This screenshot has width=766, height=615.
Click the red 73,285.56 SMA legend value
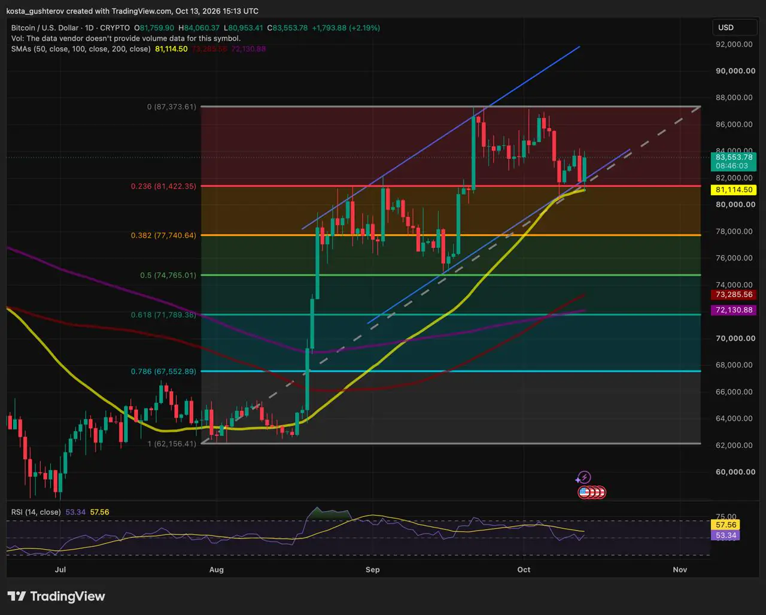point(209,49)
